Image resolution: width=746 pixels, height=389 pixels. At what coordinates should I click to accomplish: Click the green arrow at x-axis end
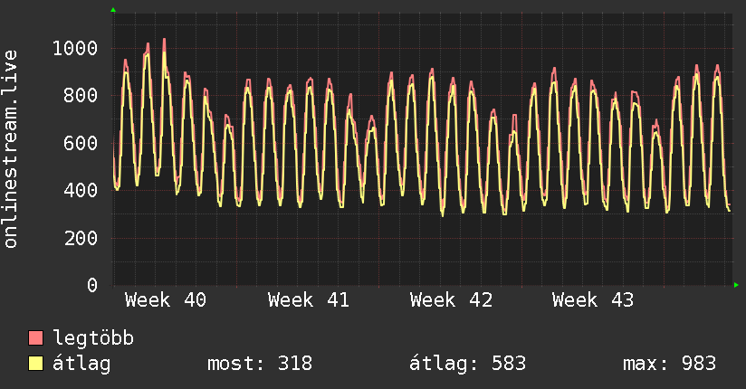736,285
